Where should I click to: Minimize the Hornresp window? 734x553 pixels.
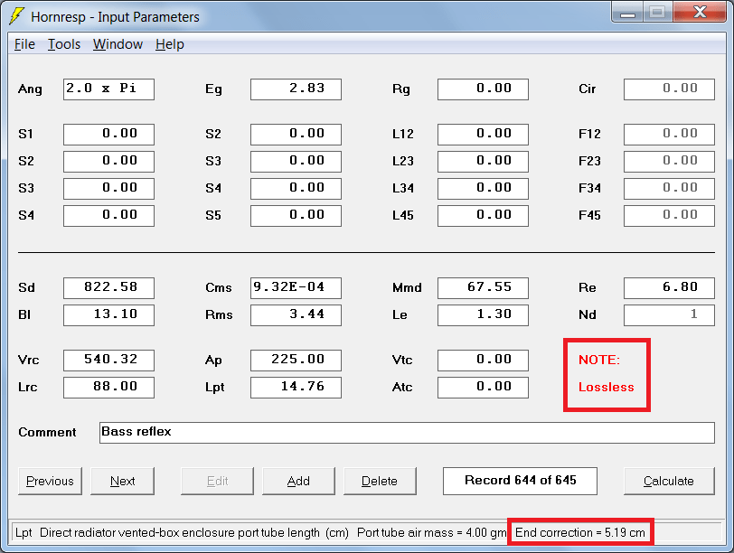627,13
